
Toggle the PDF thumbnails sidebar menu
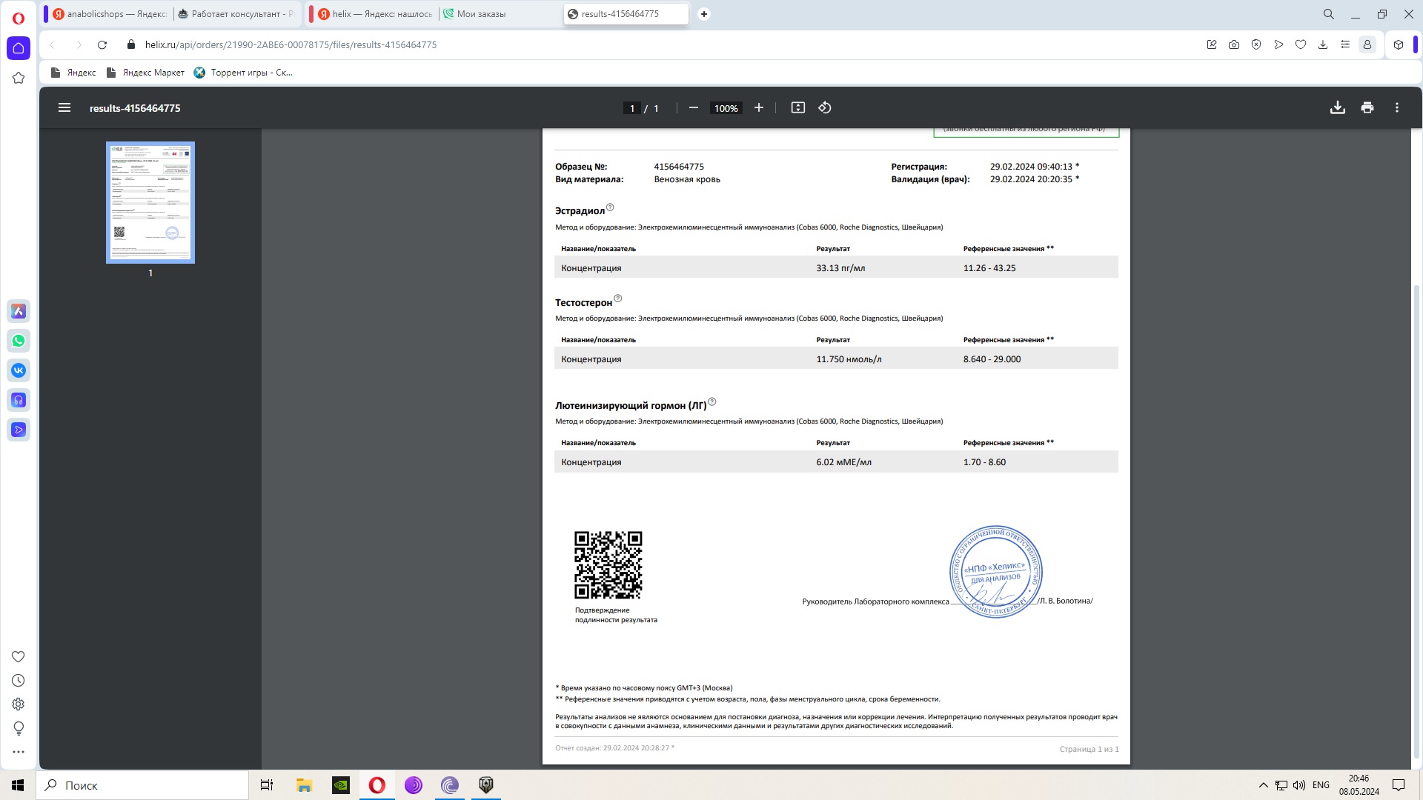(64, 108)
